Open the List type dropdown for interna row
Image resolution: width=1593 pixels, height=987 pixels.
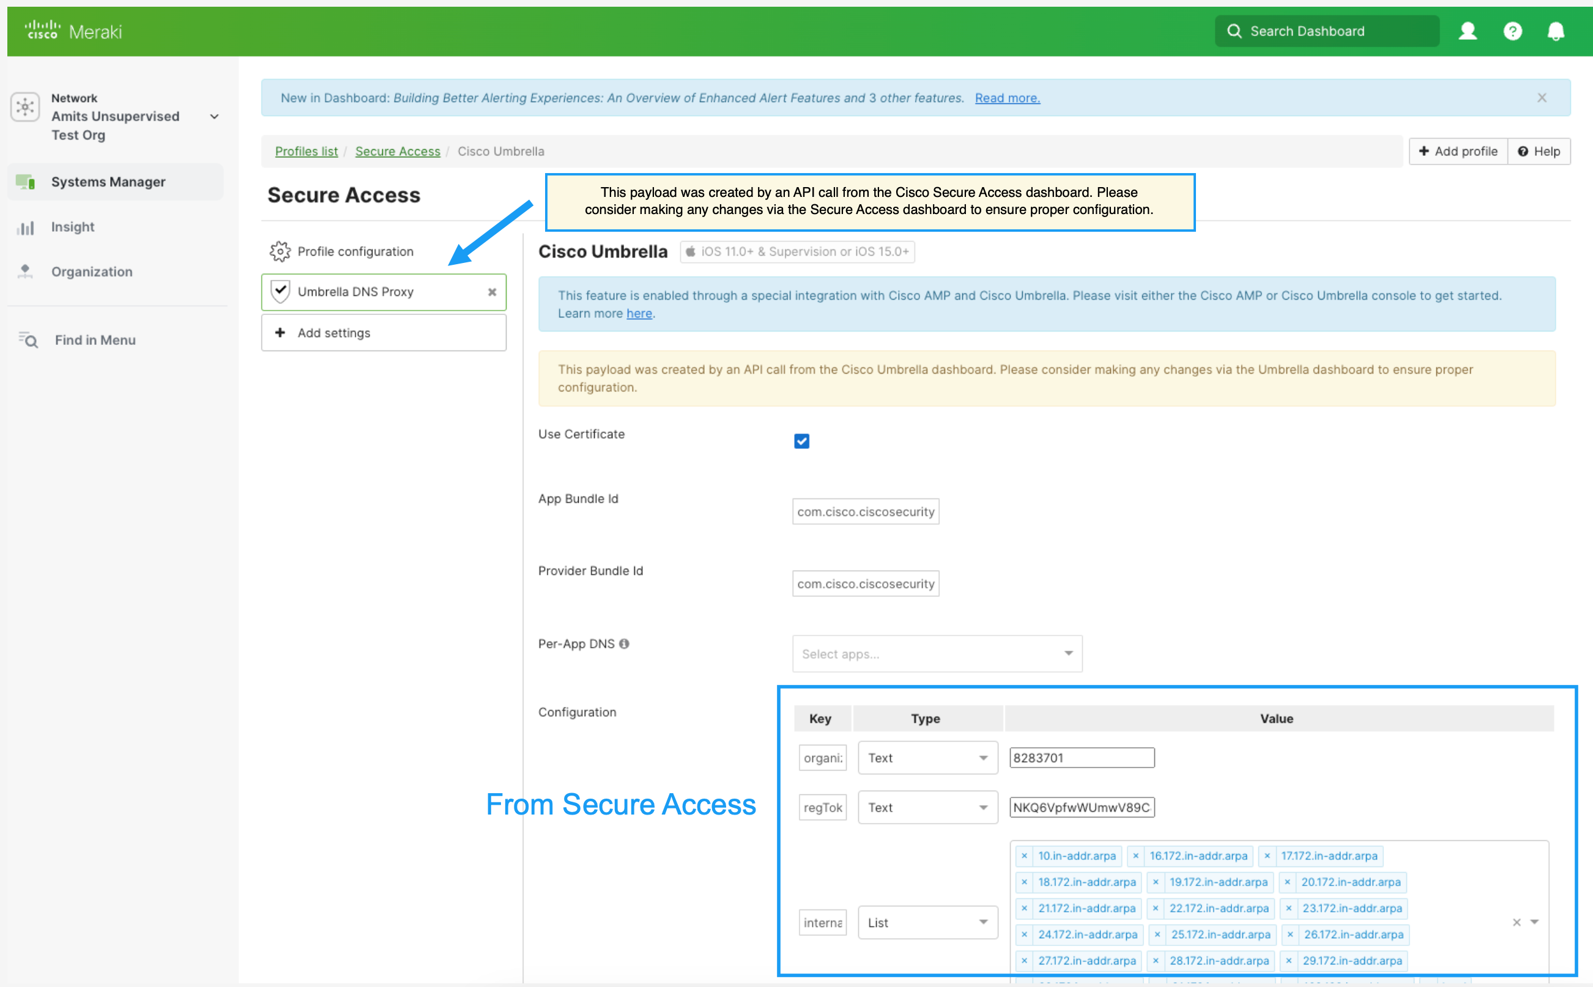[928, 922]
